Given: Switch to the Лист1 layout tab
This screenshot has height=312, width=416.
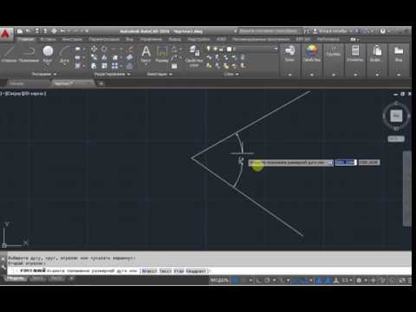Looking at the screenshot, I should click(38, 278).
